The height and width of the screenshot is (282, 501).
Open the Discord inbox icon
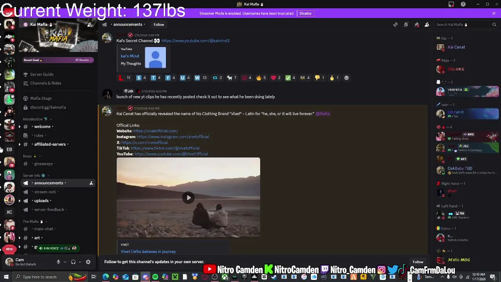451,4
